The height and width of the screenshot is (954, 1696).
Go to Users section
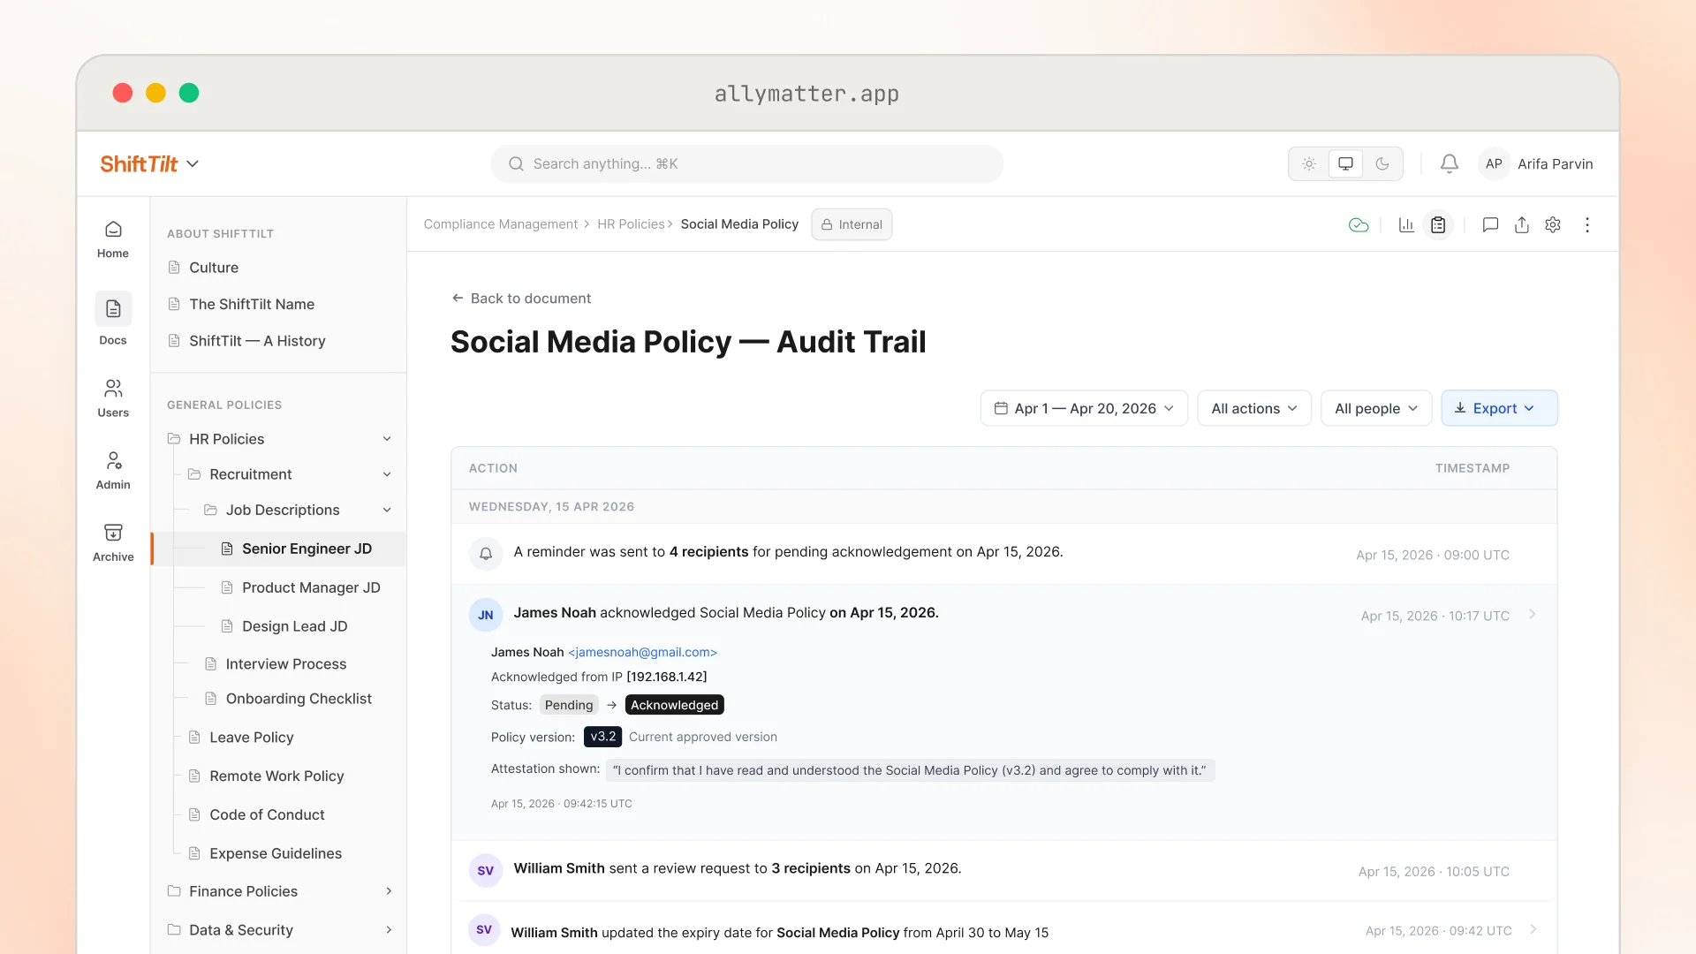113,398
